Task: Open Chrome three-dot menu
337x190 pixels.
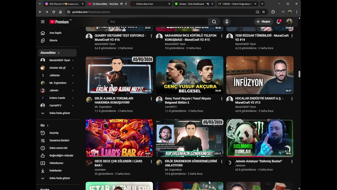Action: [x=297, y=12]
